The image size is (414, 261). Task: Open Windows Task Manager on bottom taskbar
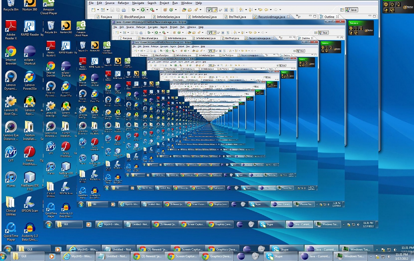(350, 256)
